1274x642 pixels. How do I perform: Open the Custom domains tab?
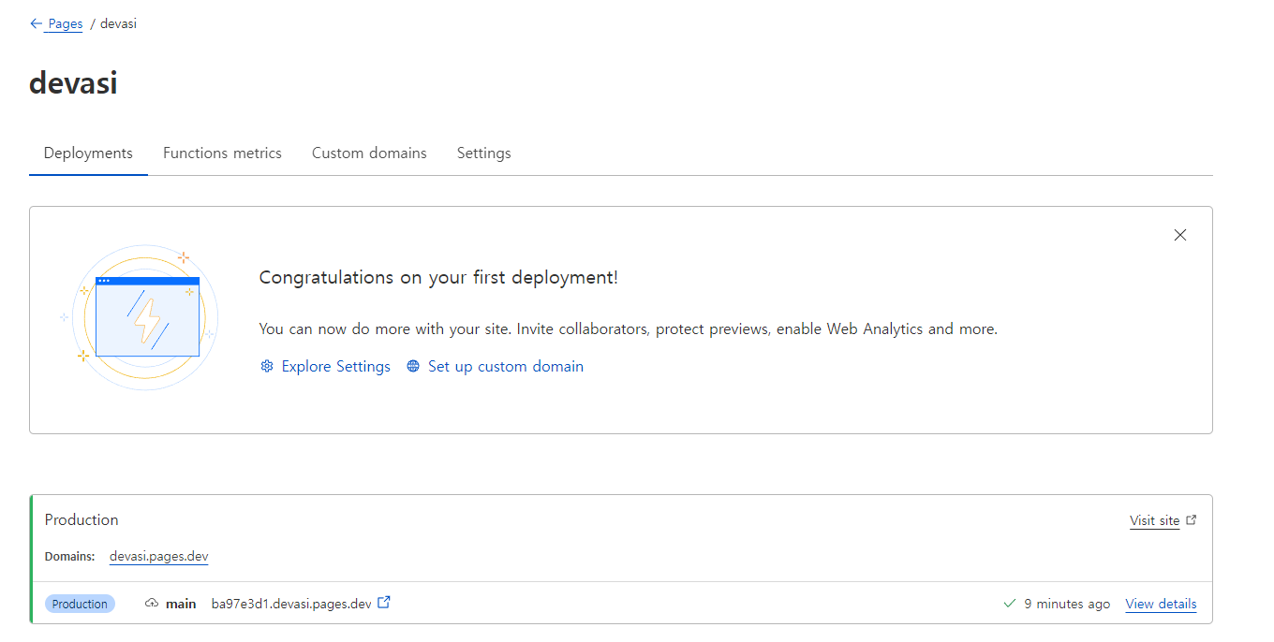pyautogui.click(x=369, y=153)
